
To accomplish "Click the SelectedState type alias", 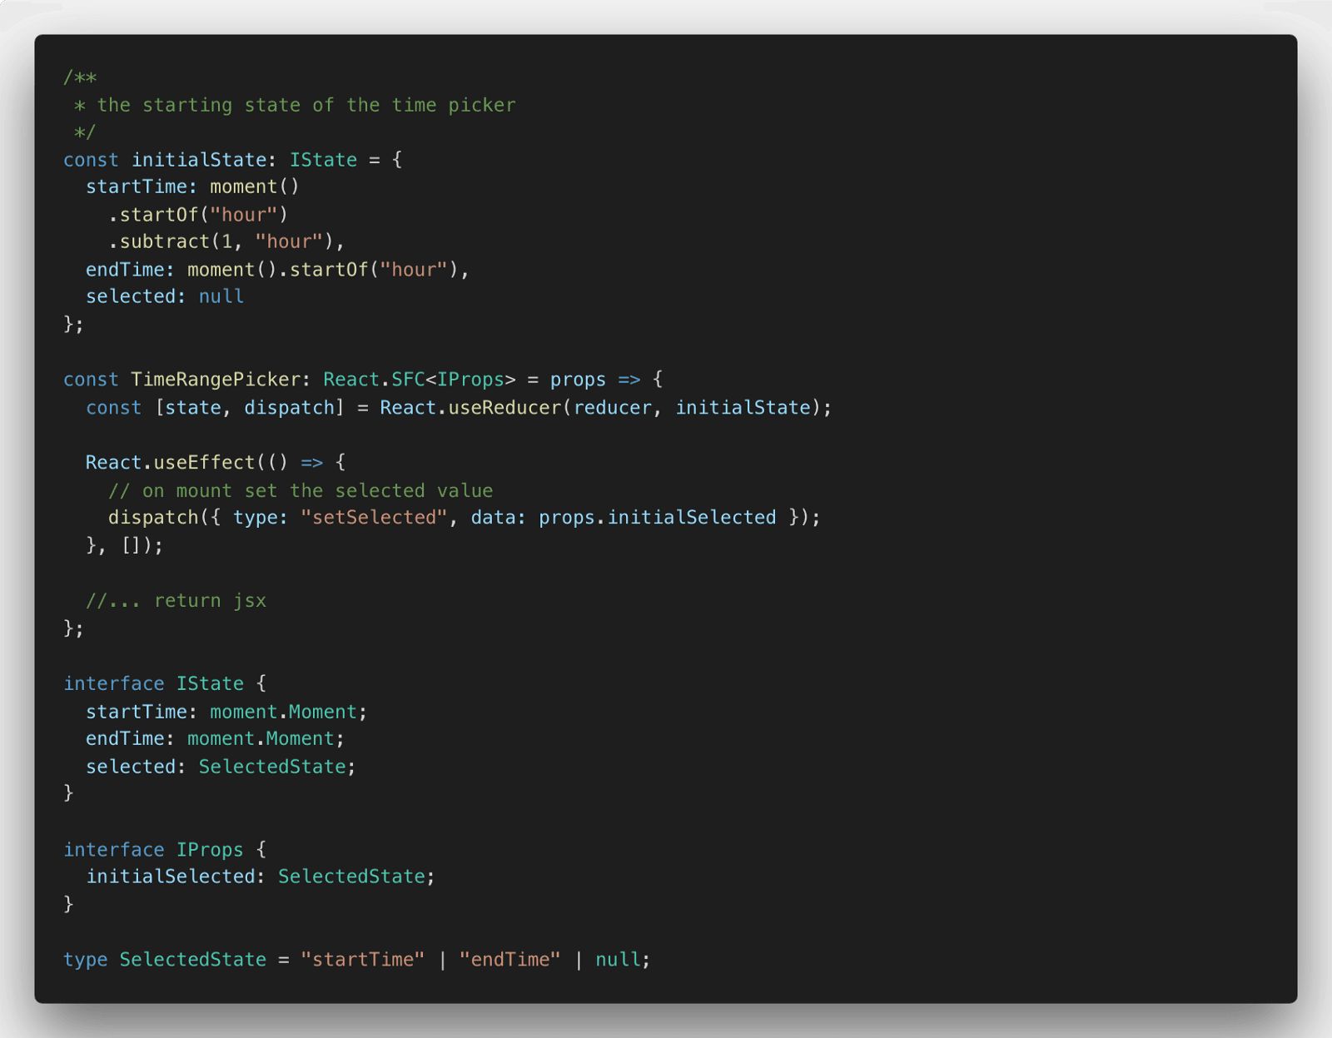I will tap(193, 959).
